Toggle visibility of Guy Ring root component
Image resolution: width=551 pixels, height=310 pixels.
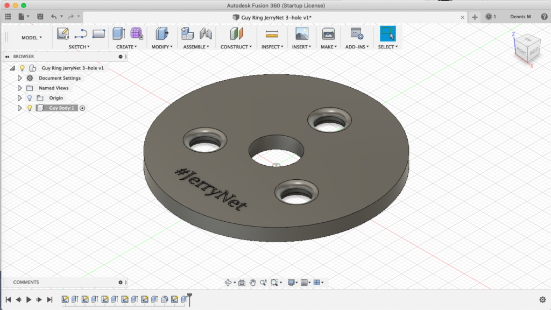(22, 68)
